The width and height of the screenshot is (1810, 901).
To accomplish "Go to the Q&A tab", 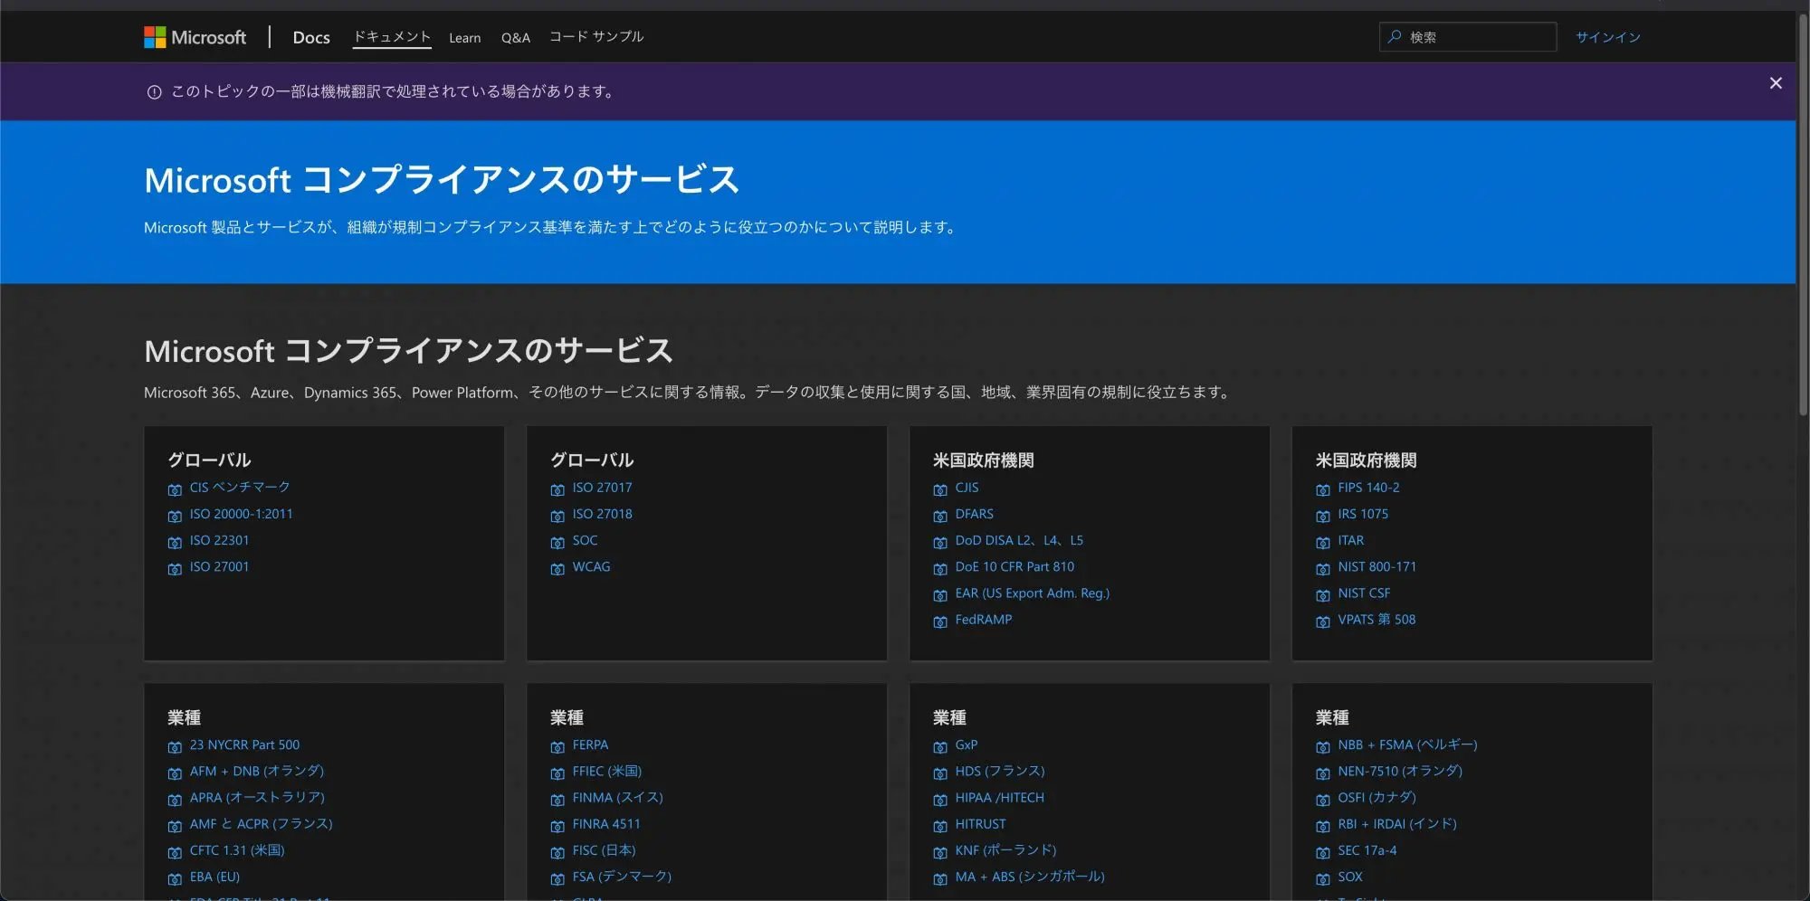I will (x=516, y=38).
